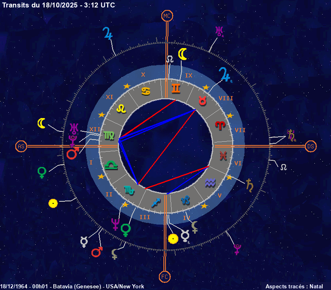Select the yellow Leo sign glyph
331x290 pixels.
pyautogui.click(x=121, y=109)
